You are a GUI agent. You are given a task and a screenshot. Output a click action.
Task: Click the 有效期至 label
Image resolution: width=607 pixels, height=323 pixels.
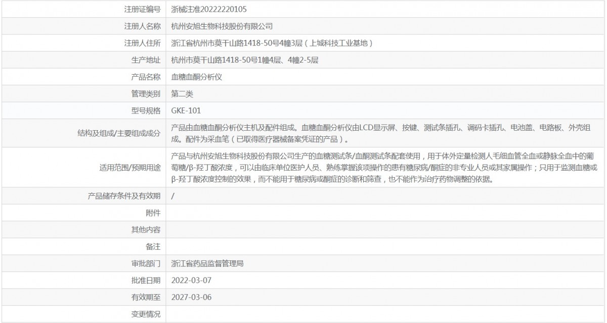[x=146, y=297]
